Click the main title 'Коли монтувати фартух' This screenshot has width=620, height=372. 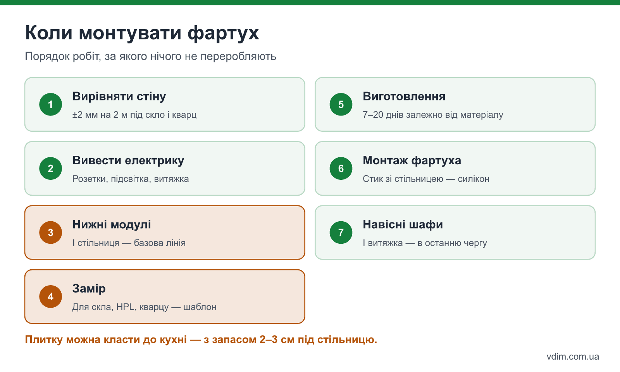(x=142, y=33)
